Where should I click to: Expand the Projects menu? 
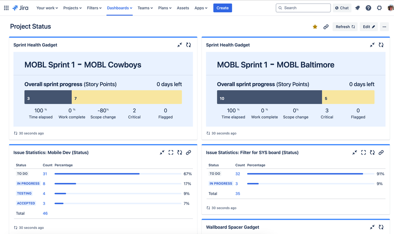tap(72, 7)
